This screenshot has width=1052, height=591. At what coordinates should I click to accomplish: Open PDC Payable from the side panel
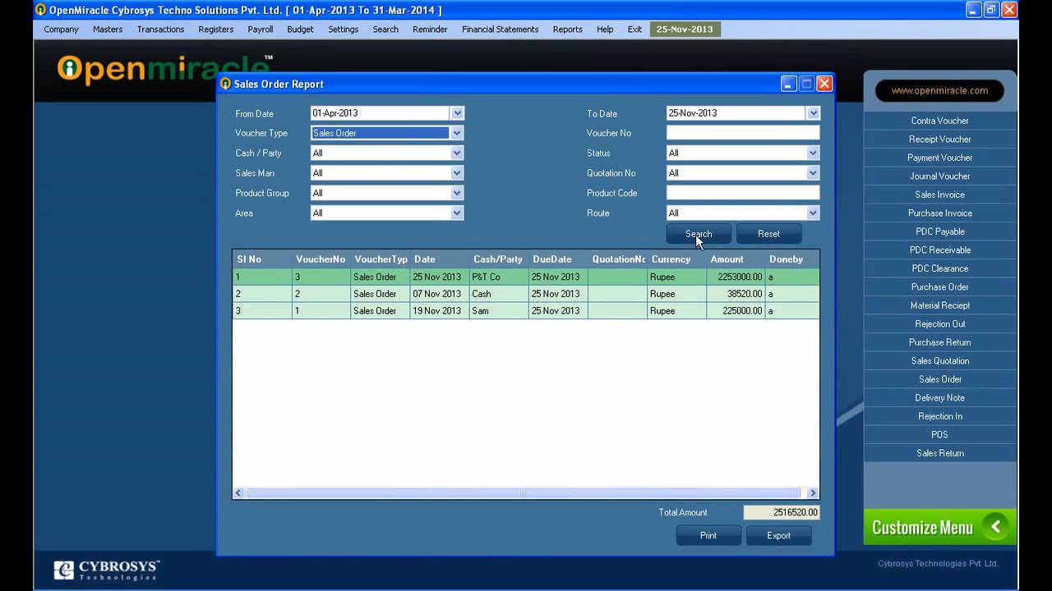point(939,231)
